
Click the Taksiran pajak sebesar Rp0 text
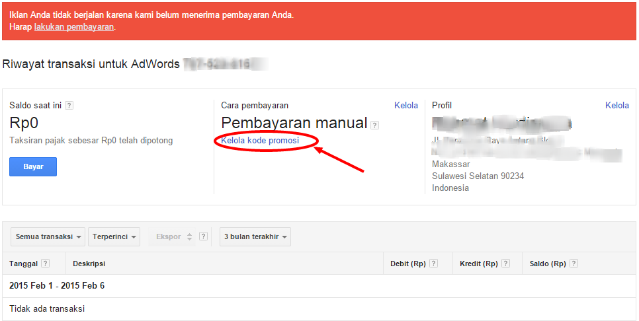pos(91,141)
